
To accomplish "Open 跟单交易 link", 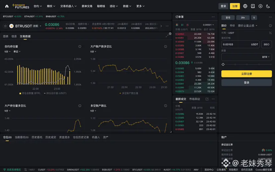I will 87,6.
